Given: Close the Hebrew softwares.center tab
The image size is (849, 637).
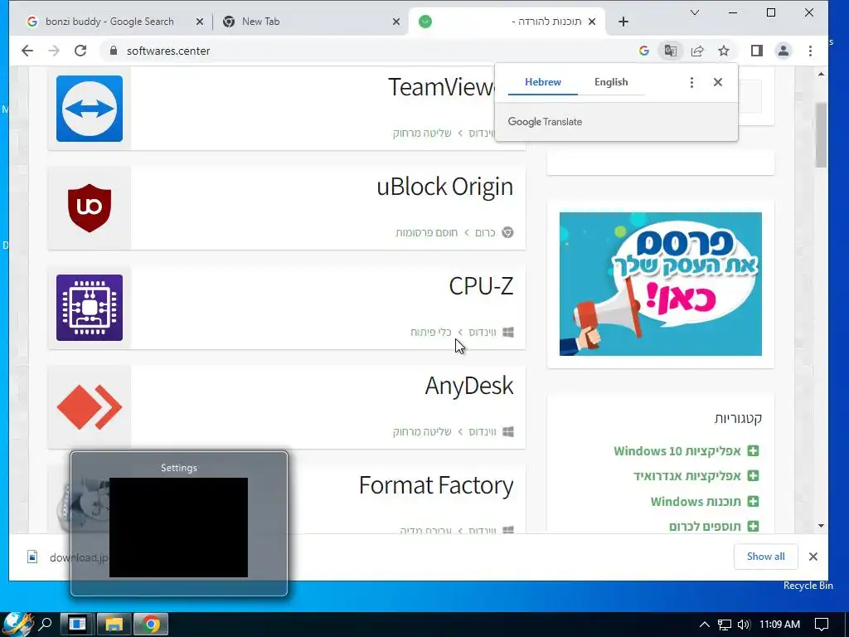Looking at the screenshot, I should tap(592, 22).
